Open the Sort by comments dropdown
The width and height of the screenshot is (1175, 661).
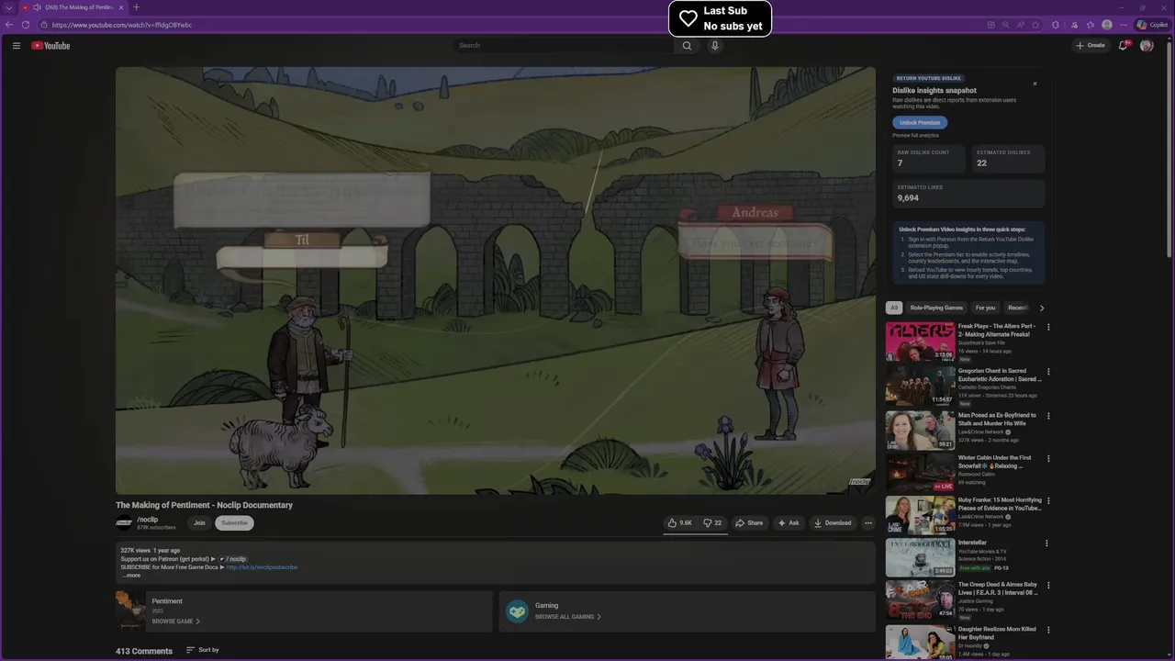pyautogui.click(x=203, y=650)
